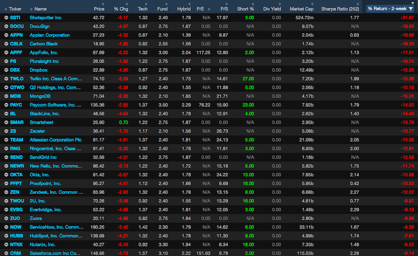Remove TWLO with its minus icon
The image size is (418, 256).
pos(6,79)
